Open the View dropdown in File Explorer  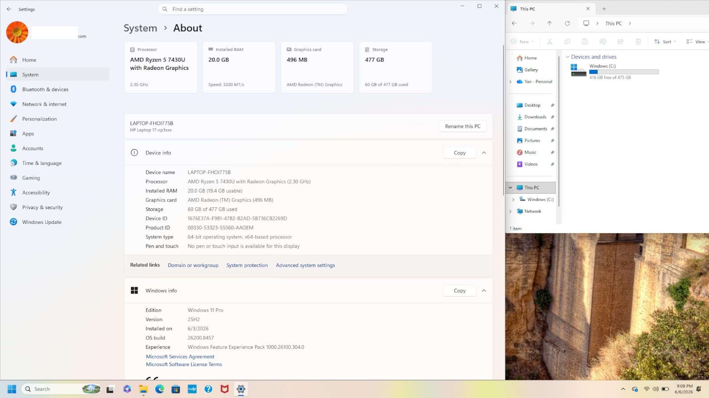click(x=697, y=42)
